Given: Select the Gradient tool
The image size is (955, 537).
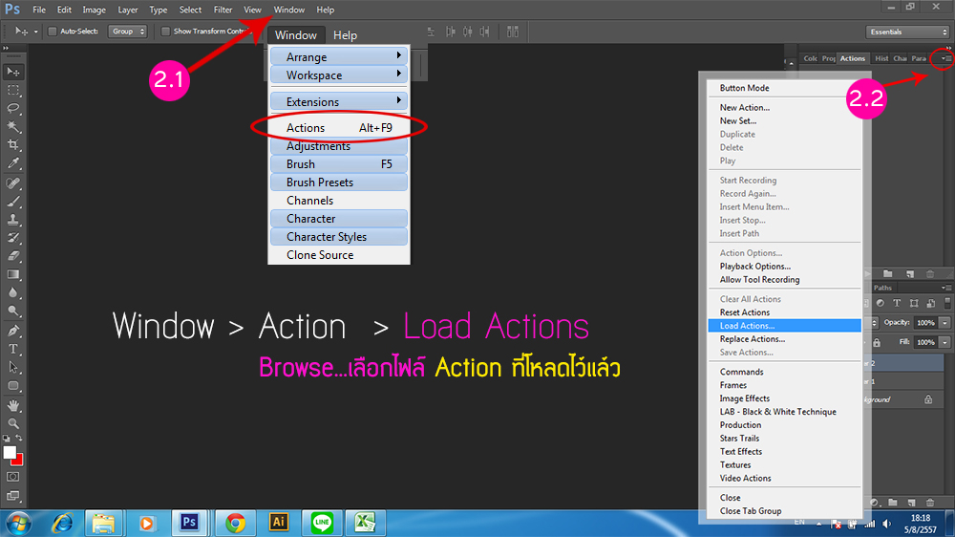Looking at the screenshot, I should point(12,274).
